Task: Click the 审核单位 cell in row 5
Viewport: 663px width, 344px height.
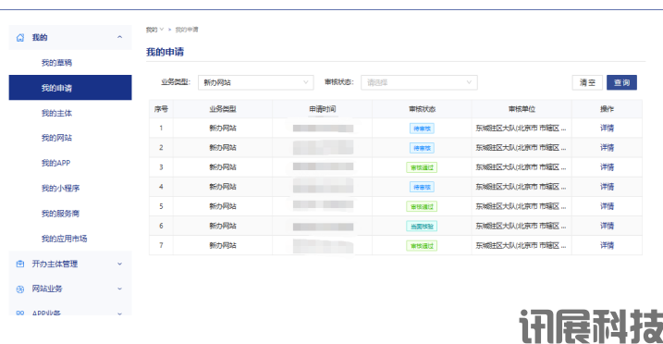Action: pyautogui.click(x=521, y=206)
